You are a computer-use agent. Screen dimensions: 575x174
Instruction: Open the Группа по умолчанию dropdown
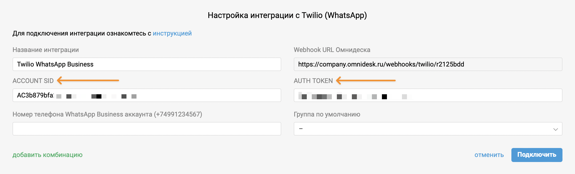(428, 129)
